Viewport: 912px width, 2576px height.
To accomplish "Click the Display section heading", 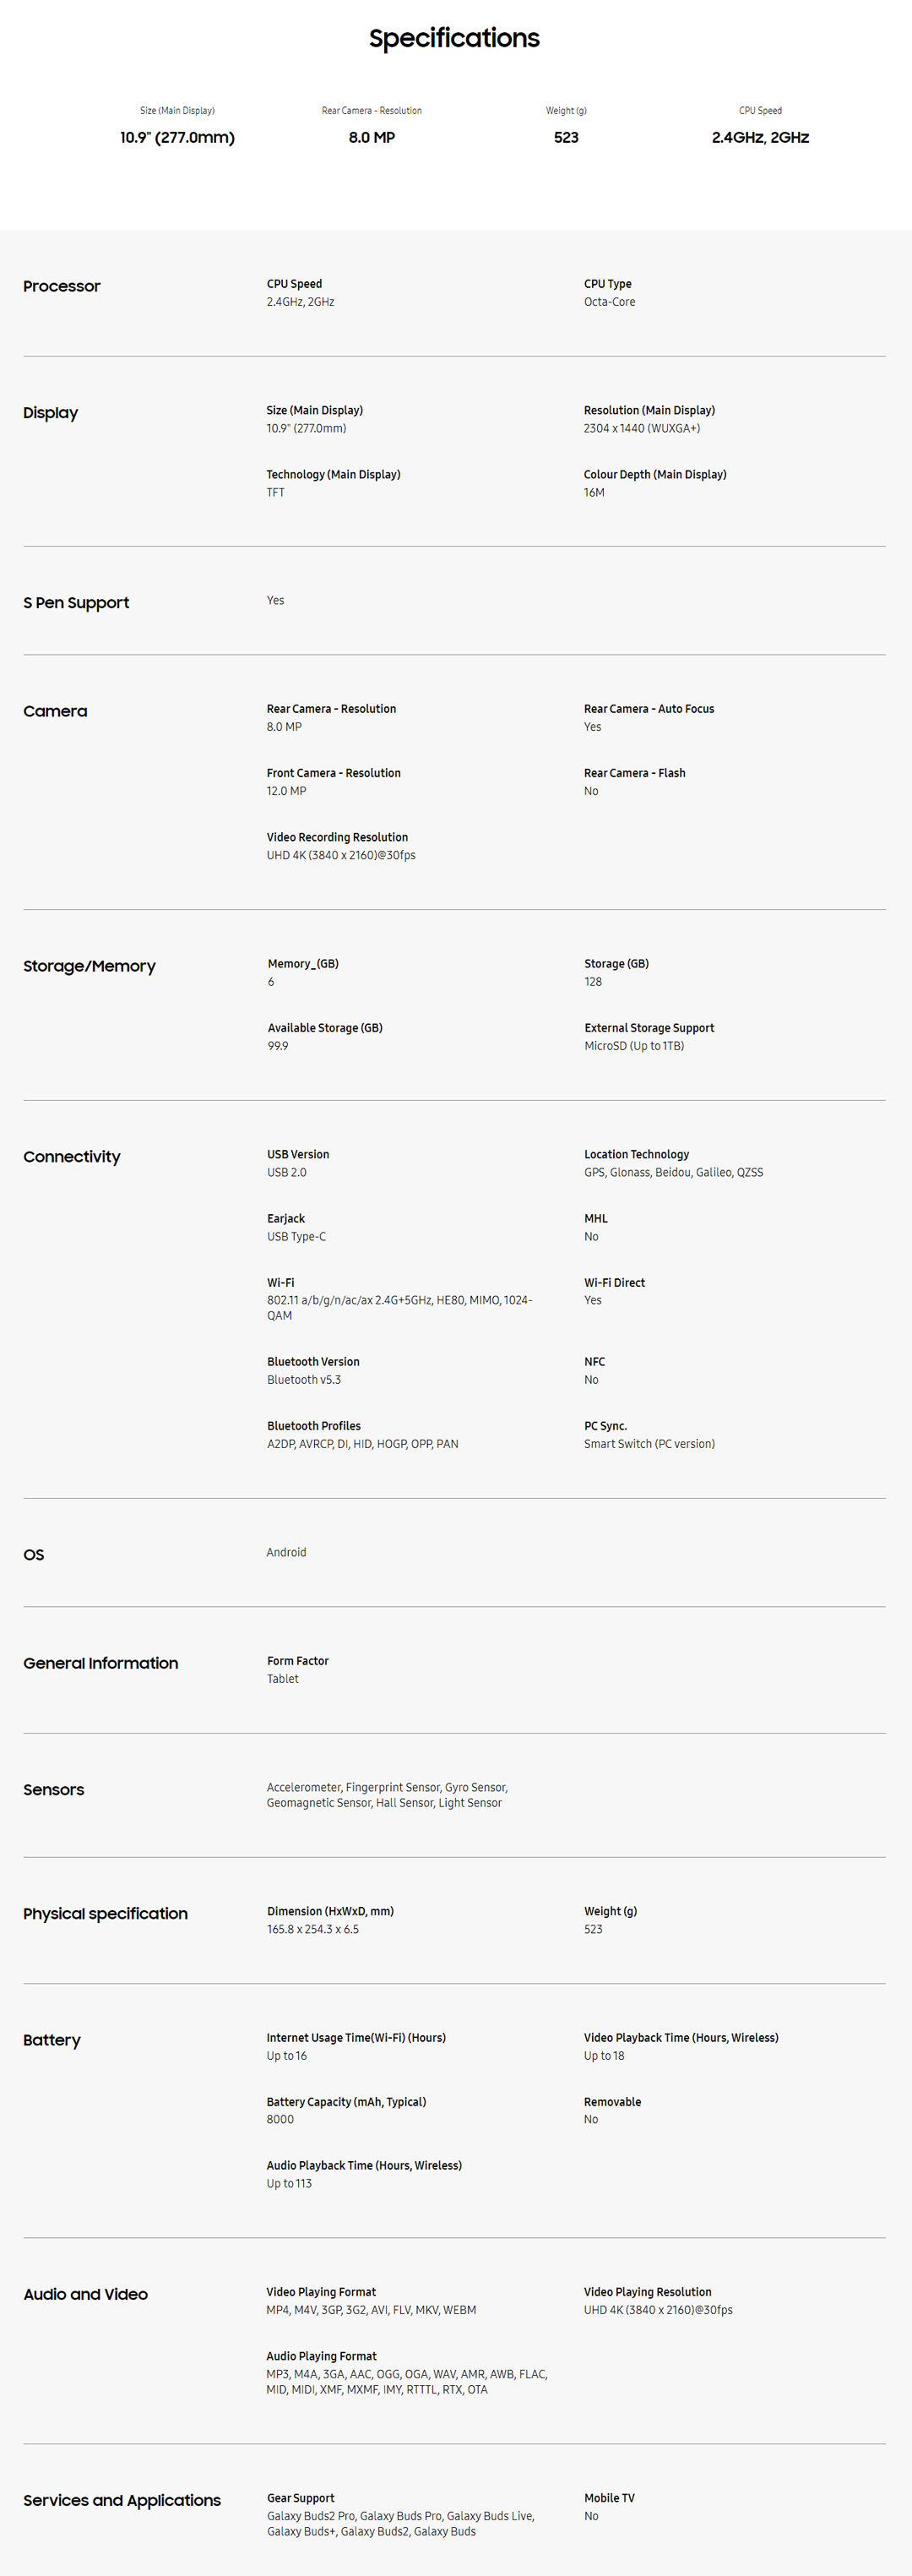I will point(51,413).
